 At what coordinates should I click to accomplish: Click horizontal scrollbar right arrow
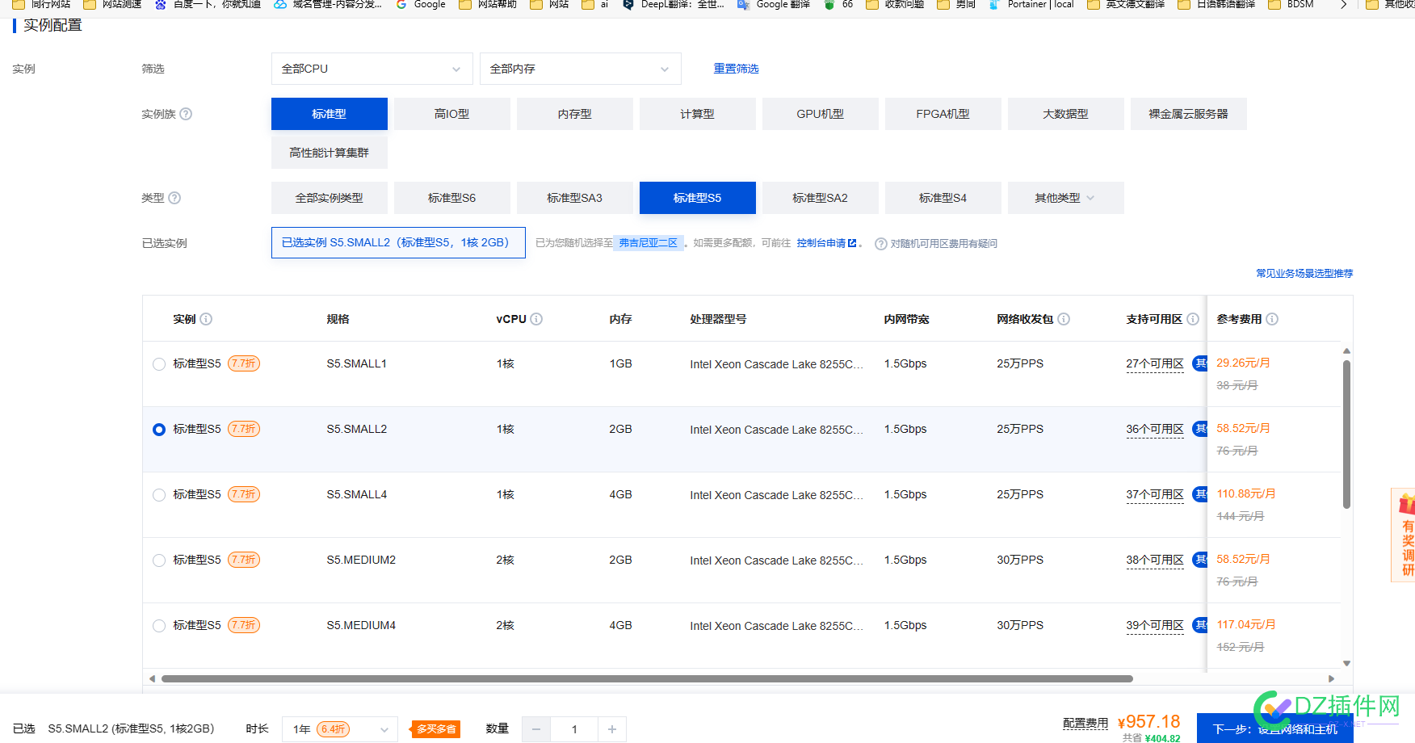tap(1332, 678)
